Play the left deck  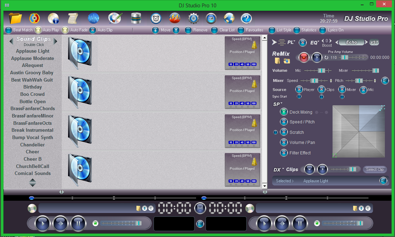point(42,223)
